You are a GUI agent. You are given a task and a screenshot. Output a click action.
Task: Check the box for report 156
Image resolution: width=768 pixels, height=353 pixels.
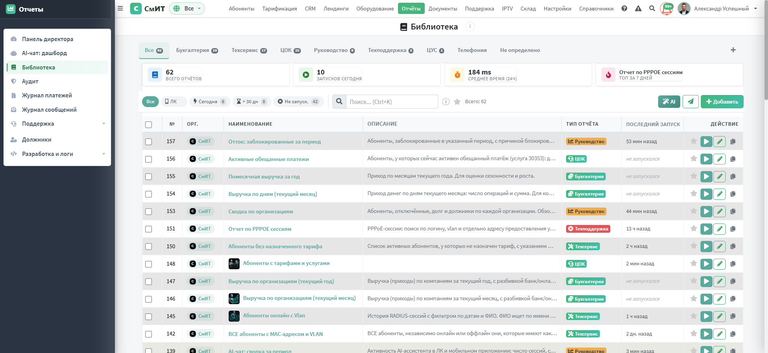click(148, 159)
